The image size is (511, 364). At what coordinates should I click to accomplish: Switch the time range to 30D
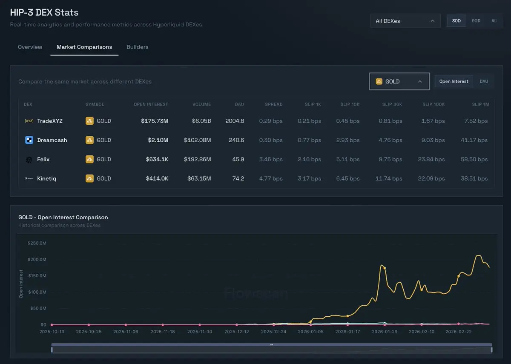[x=456, y=21]
